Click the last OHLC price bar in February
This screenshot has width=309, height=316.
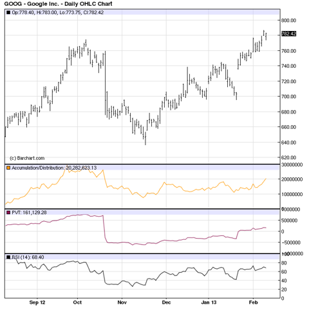point(266,36)
